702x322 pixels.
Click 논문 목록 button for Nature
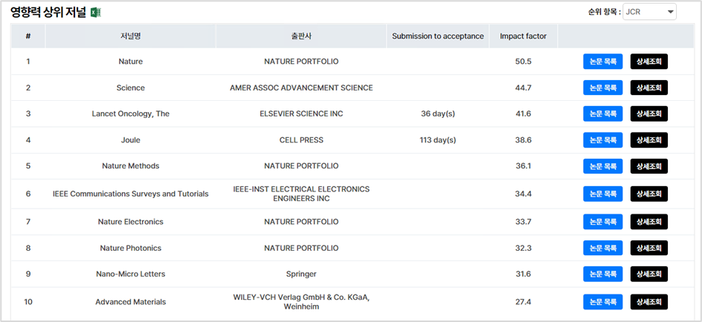click(x=602, y=62)
